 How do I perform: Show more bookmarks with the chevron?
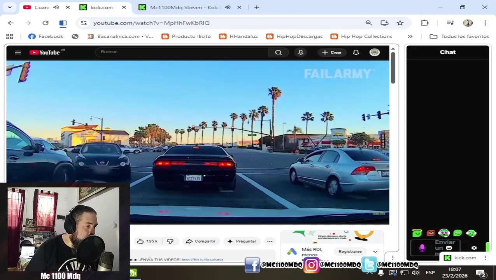(x=410, y=36)
